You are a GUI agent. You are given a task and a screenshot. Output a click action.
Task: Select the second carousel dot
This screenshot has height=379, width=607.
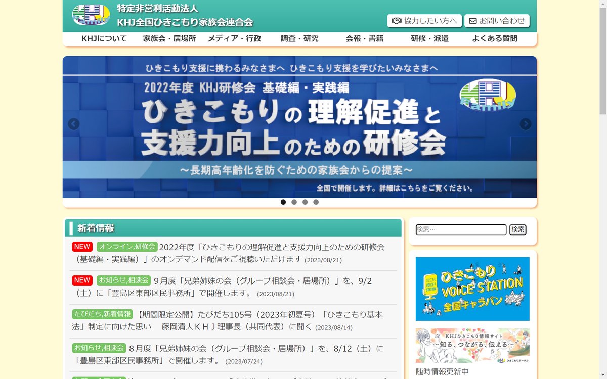point(294,202)
